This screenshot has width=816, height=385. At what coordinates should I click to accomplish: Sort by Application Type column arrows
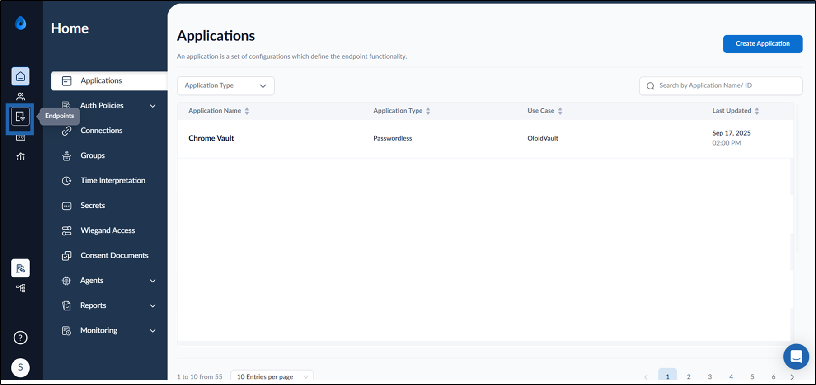coord(428,111)
